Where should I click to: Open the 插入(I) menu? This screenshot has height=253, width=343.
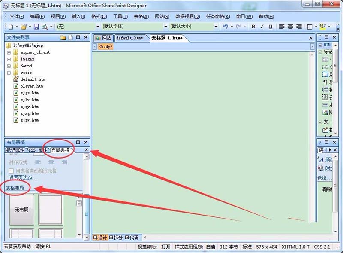78,16
